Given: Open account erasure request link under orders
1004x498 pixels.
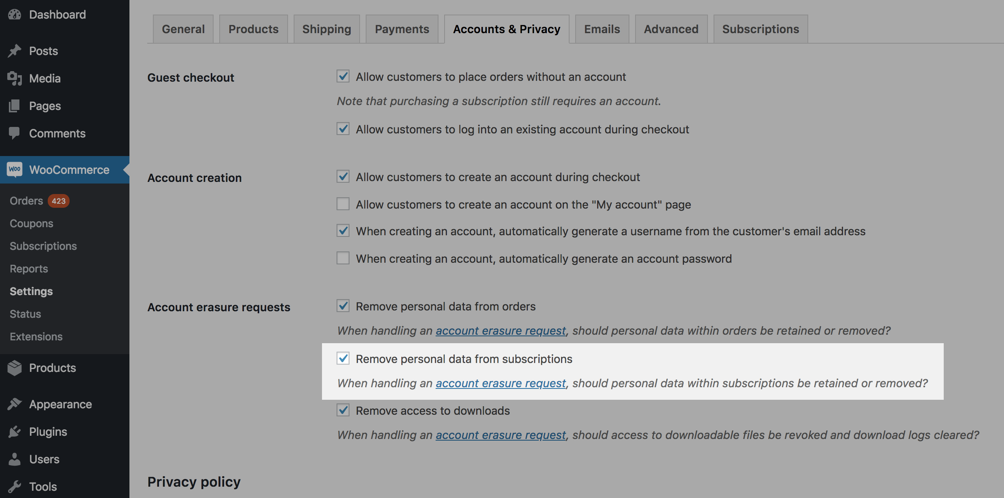Looking at the screenshot, I should pyautogui.click(x=500, y=331).
